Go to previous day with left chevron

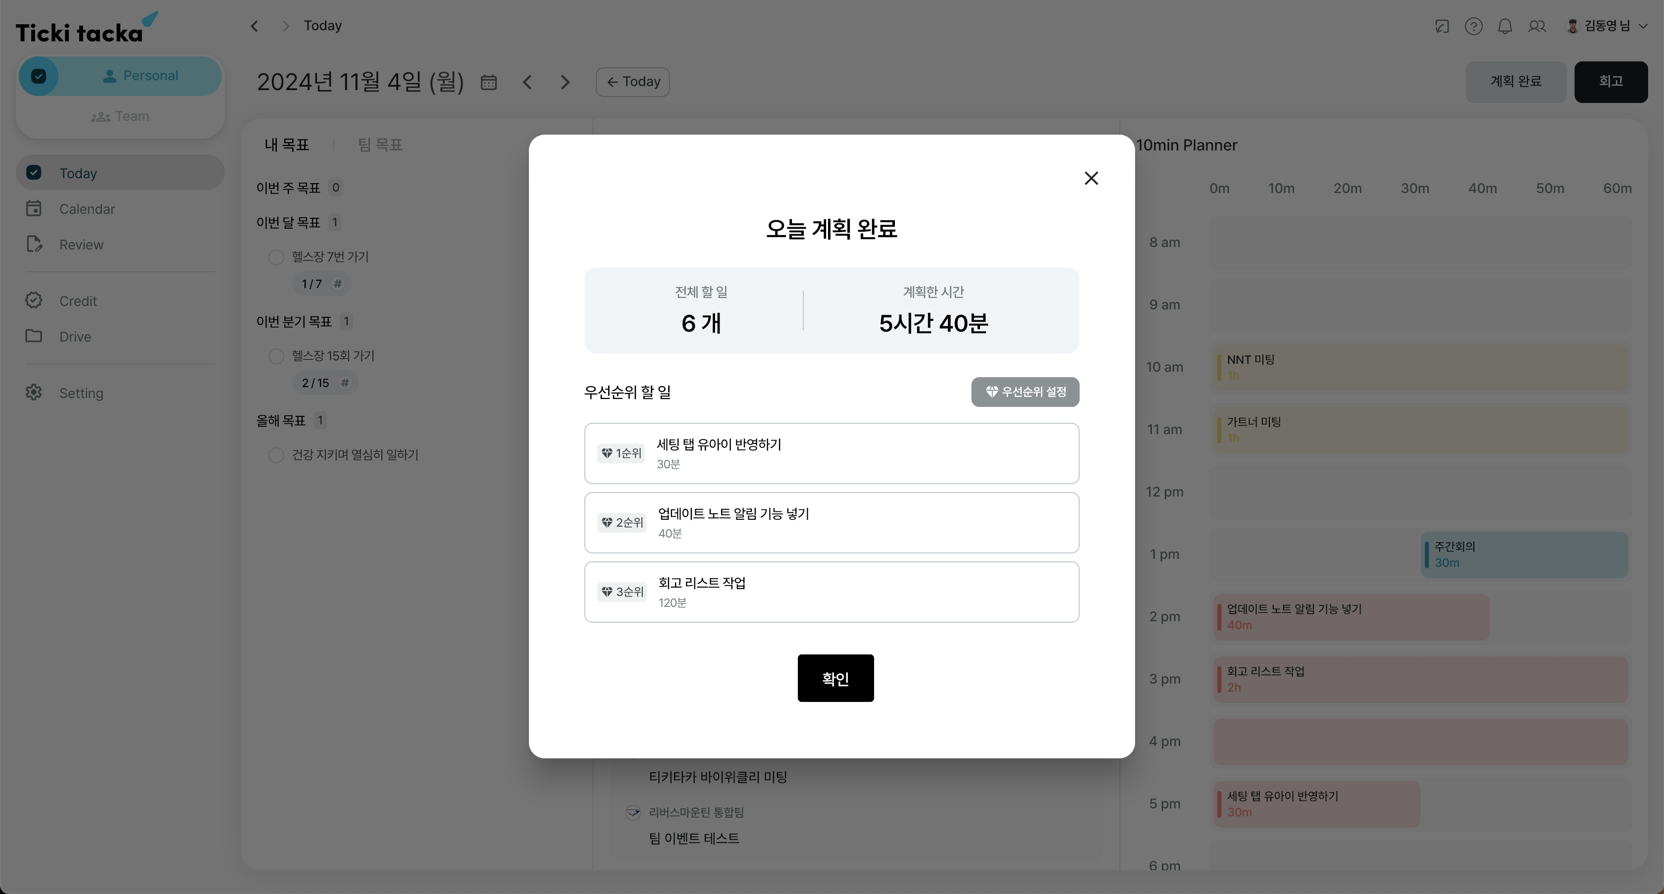coord(528,82)
